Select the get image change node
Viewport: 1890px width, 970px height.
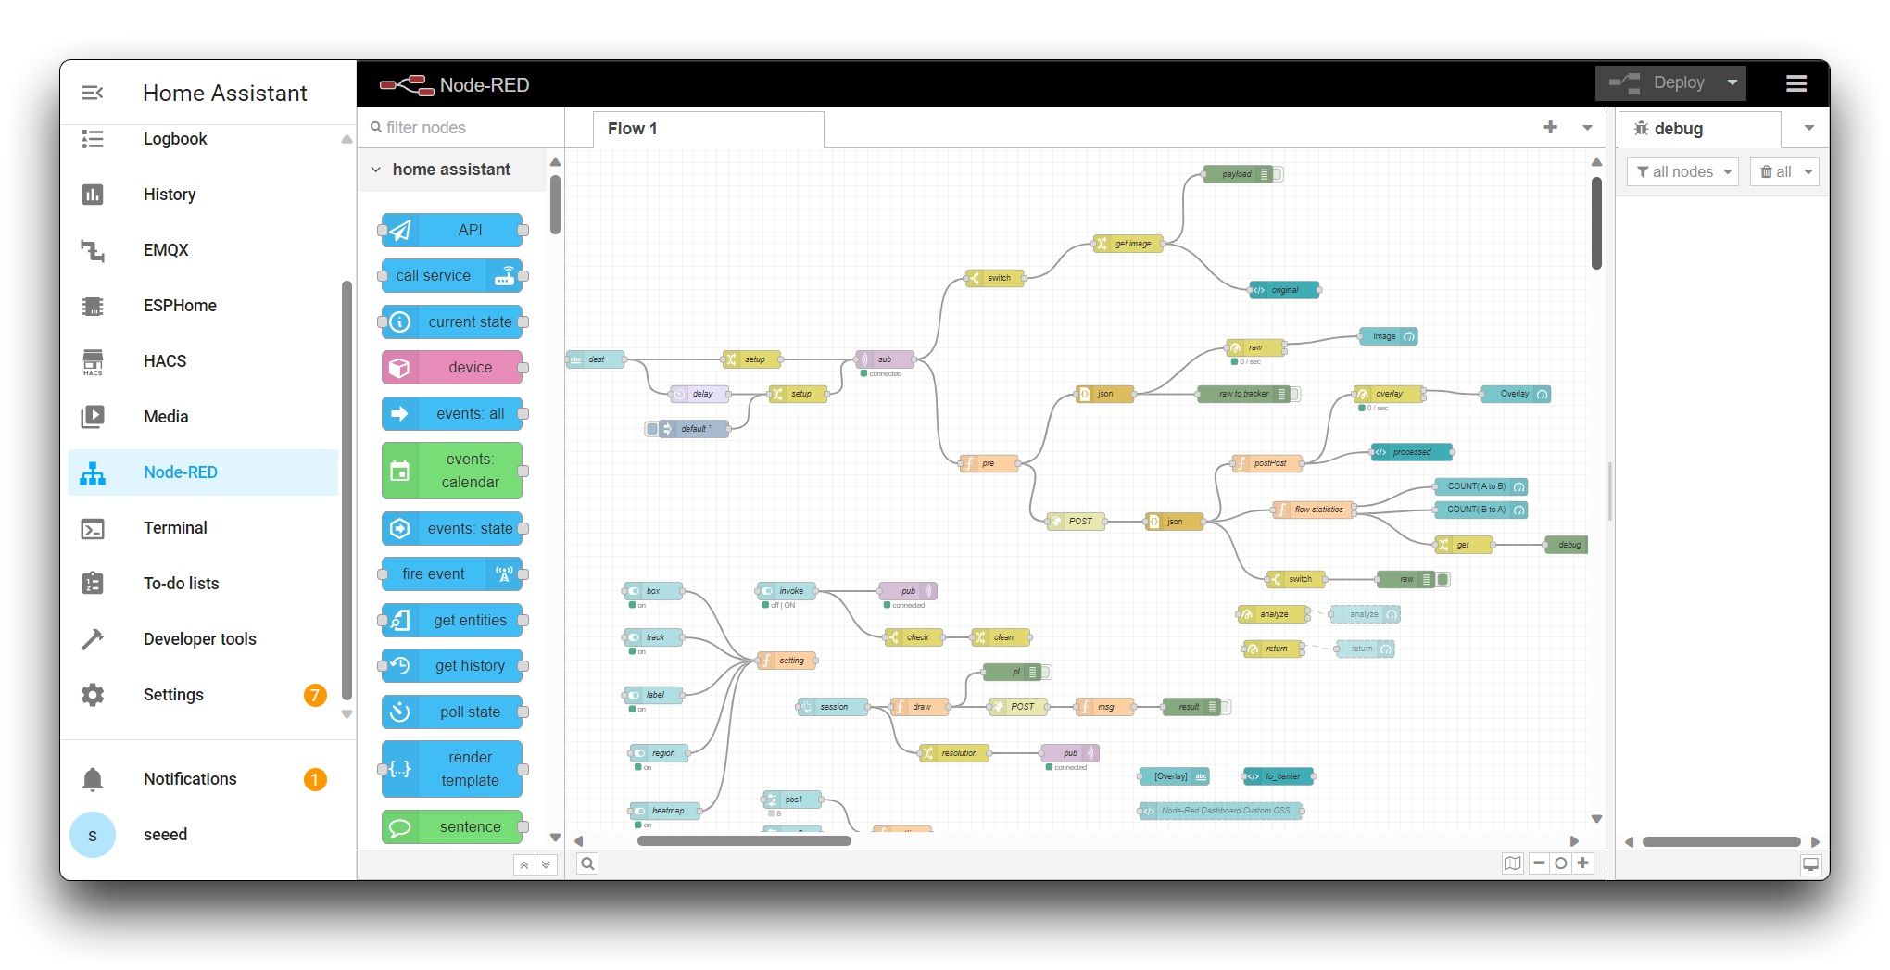1128,244
